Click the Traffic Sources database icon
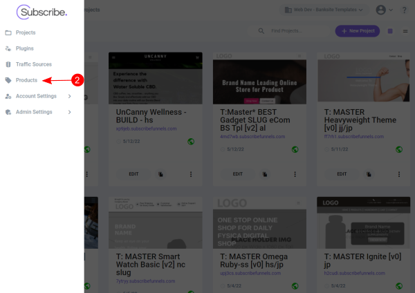 pyautogui.click(x=8, y=64)
